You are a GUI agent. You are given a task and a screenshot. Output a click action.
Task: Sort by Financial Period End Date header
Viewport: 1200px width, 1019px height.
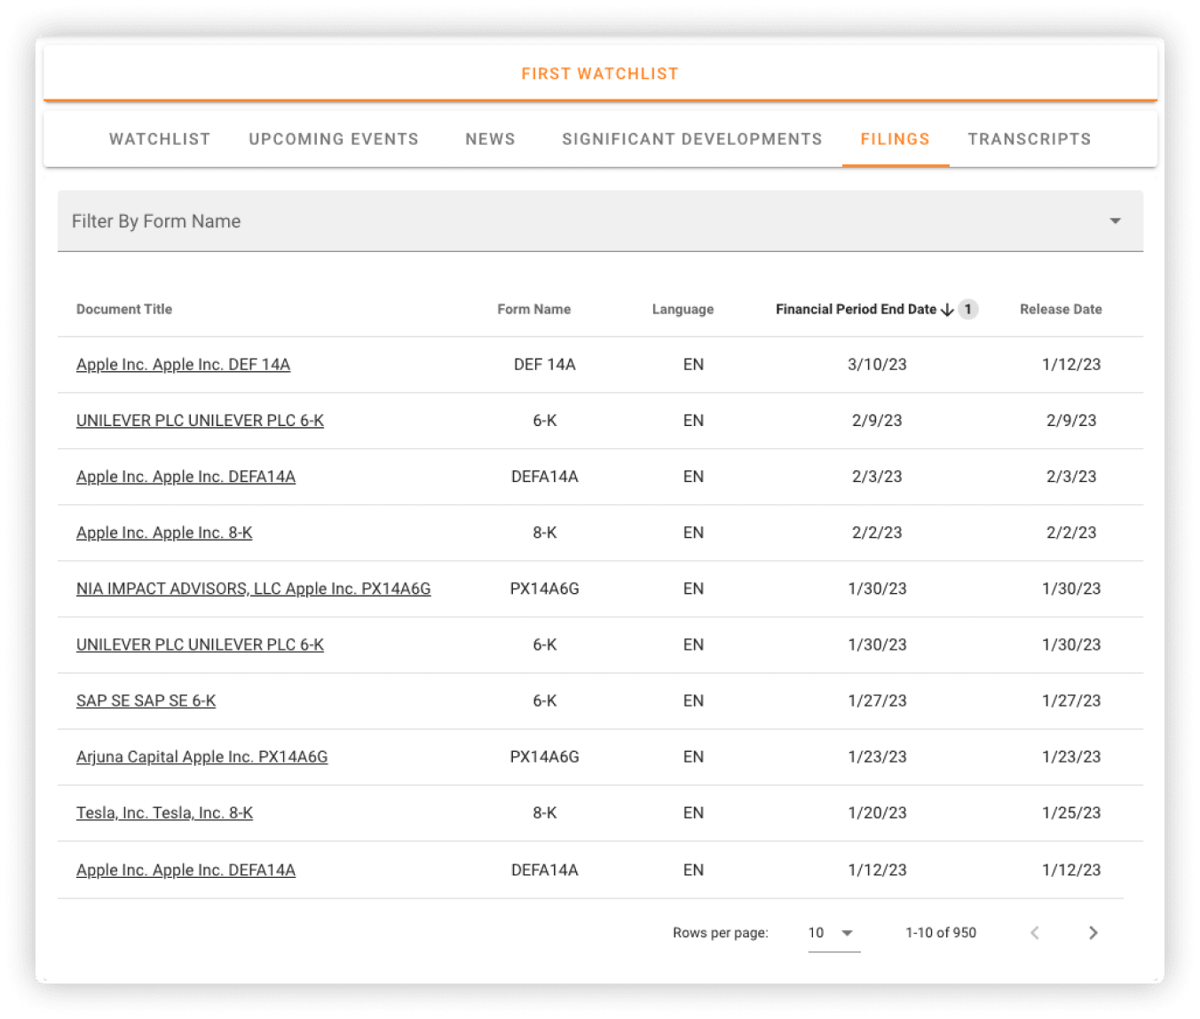(856, 310)
